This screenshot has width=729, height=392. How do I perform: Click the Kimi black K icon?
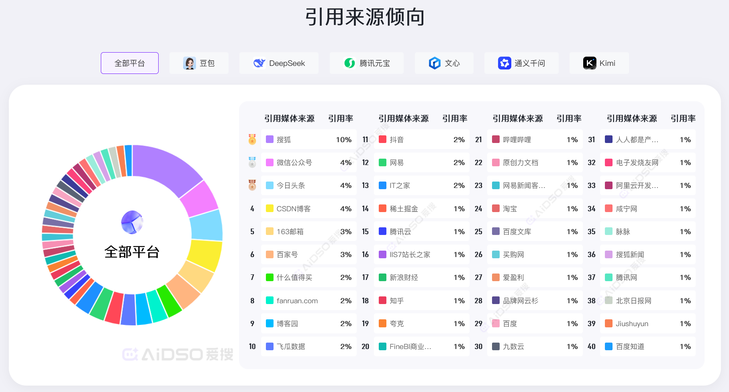[x=589, y=63]
